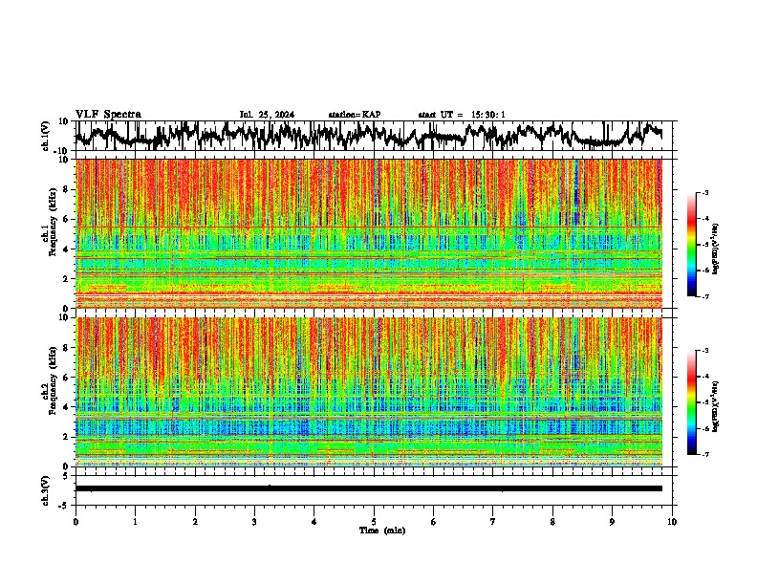Click the time axis tick label "3"

pyautogui.click(x=254, y=522)
